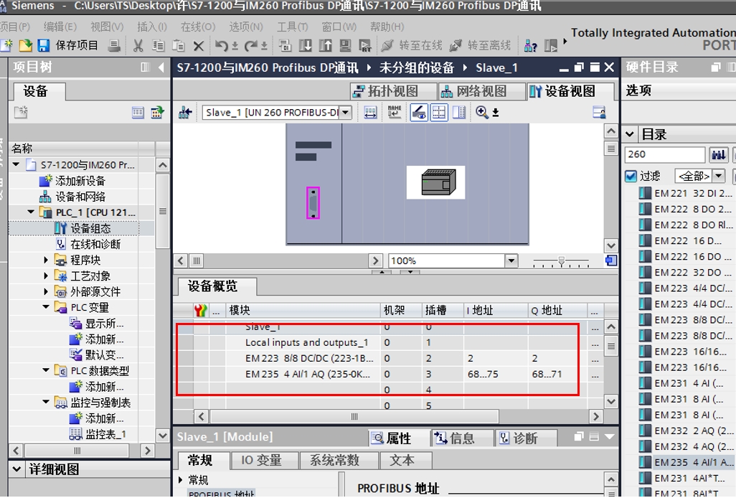
Task: Switch to the Network view tab
Action: coord(473,91)
